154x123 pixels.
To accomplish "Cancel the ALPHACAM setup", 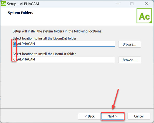I will tap(139, 116).
